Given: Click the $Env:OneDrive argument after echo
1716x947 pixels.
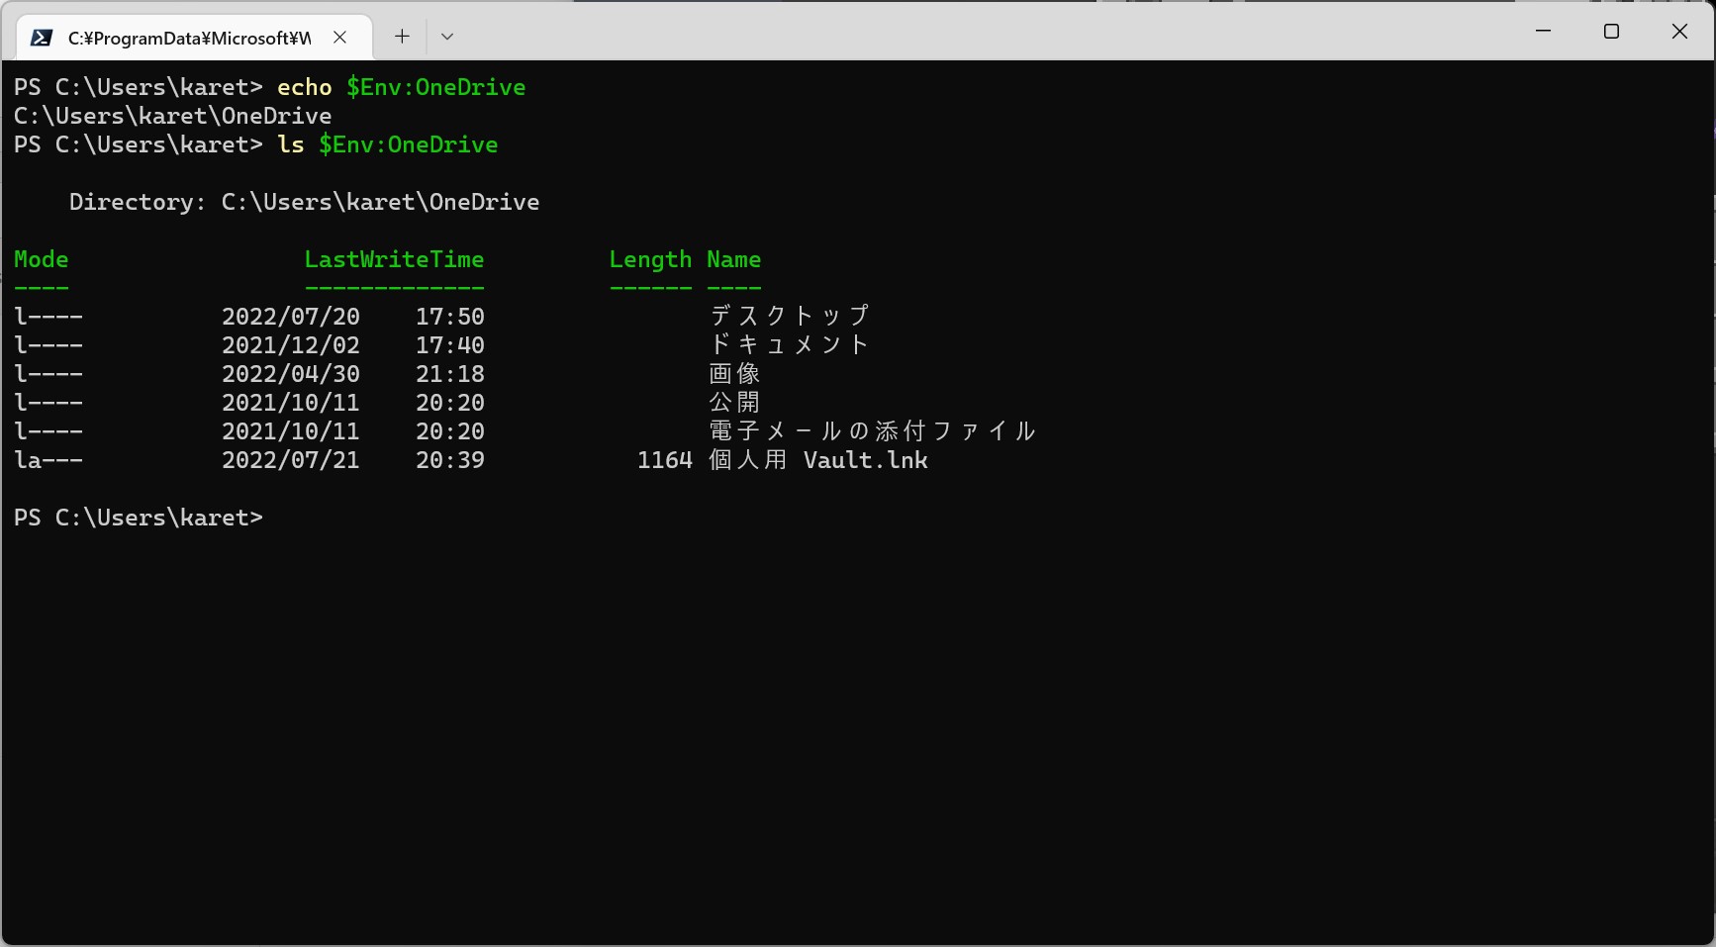Looking at the screenshot, I should 436,87.
